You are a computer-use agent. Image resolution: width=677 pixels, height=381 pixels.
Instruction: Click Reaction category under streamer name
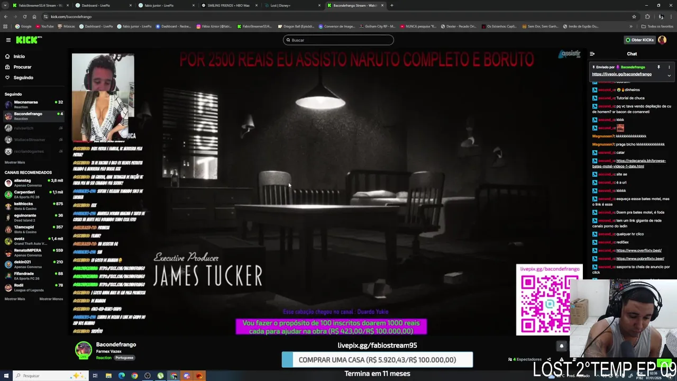(104, 358)
